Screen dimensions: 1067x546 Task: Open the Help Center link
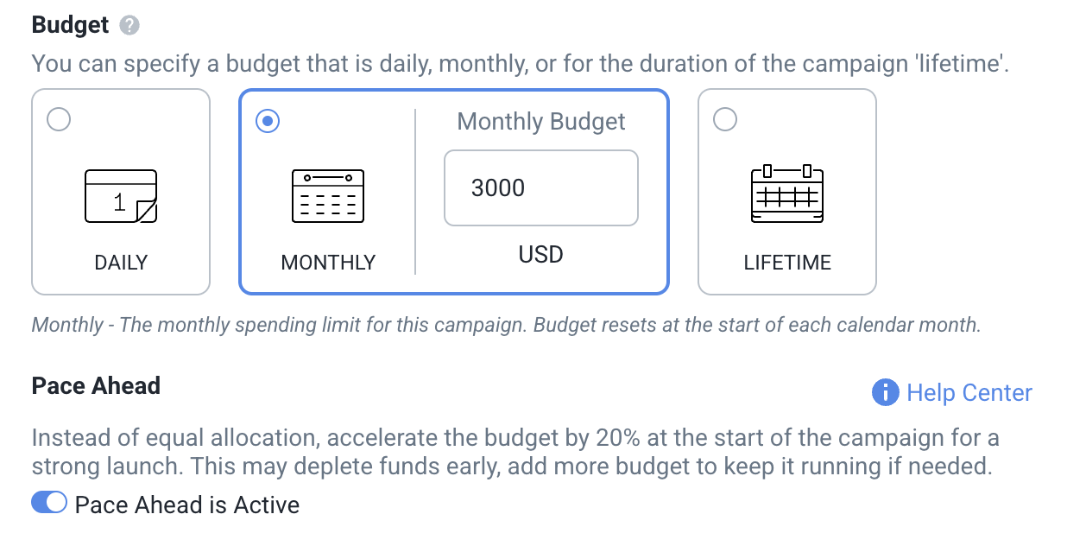[x=969, y=393]
